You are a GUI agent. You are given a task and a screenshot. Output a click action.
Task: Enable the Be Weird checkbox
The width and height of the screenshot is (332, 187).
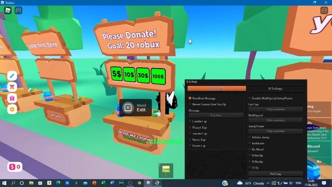(x=250, y=149)
